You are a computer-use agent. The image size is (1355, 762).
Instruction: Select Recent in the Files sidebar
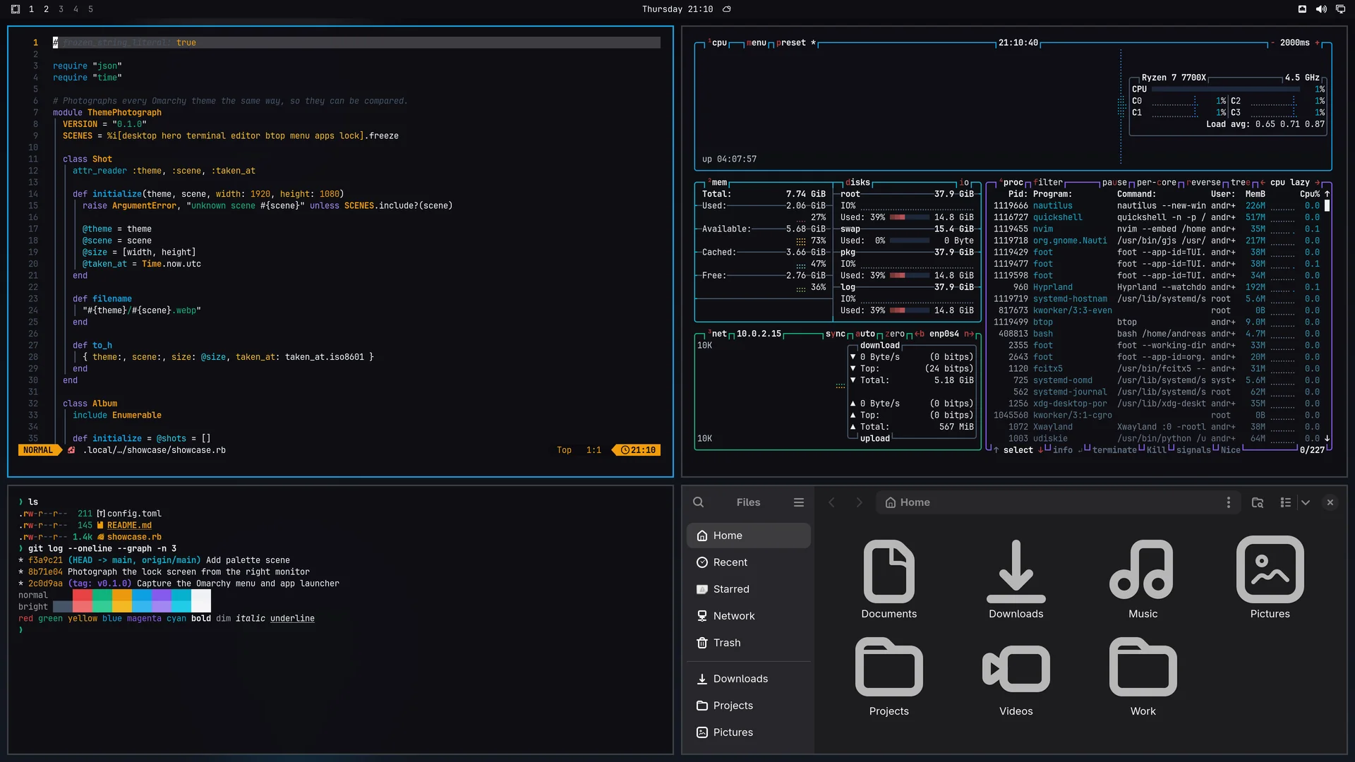point(748,562)
